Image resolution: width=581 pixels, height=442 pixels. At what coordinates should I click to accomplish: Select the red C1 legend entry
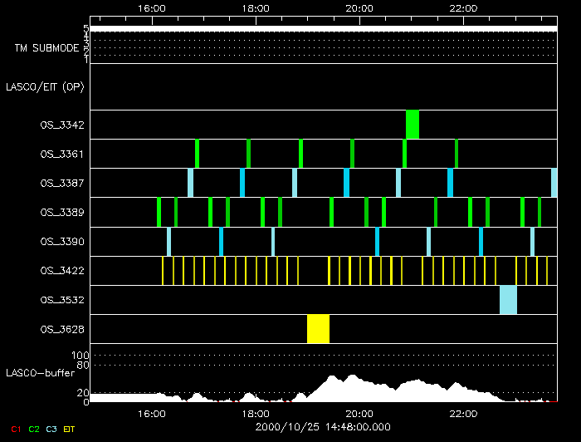(16, 429)
